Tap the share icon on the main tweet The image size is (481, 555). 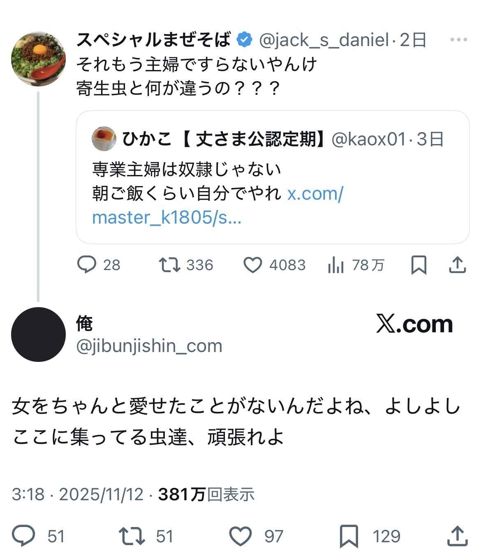coord(457,536)
